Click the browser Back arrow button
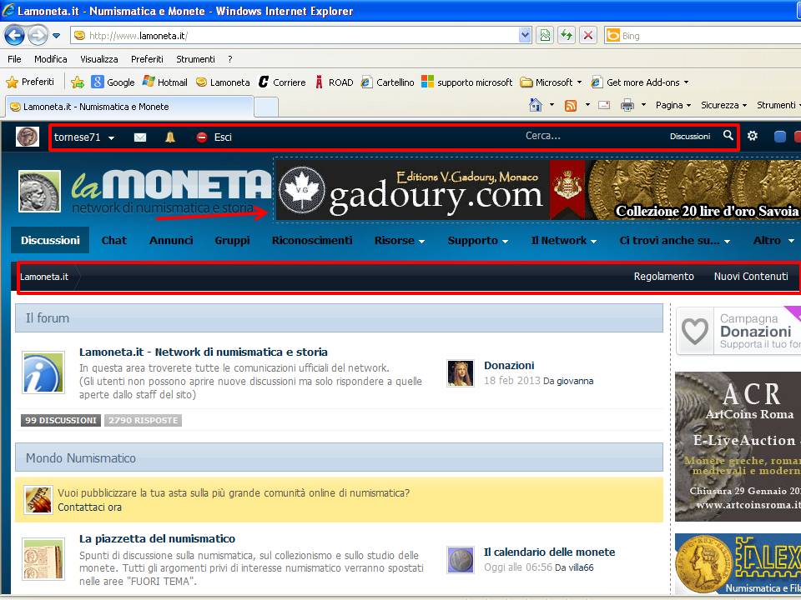This screenshot has height=600, width=801. click(x=14, y=35)
